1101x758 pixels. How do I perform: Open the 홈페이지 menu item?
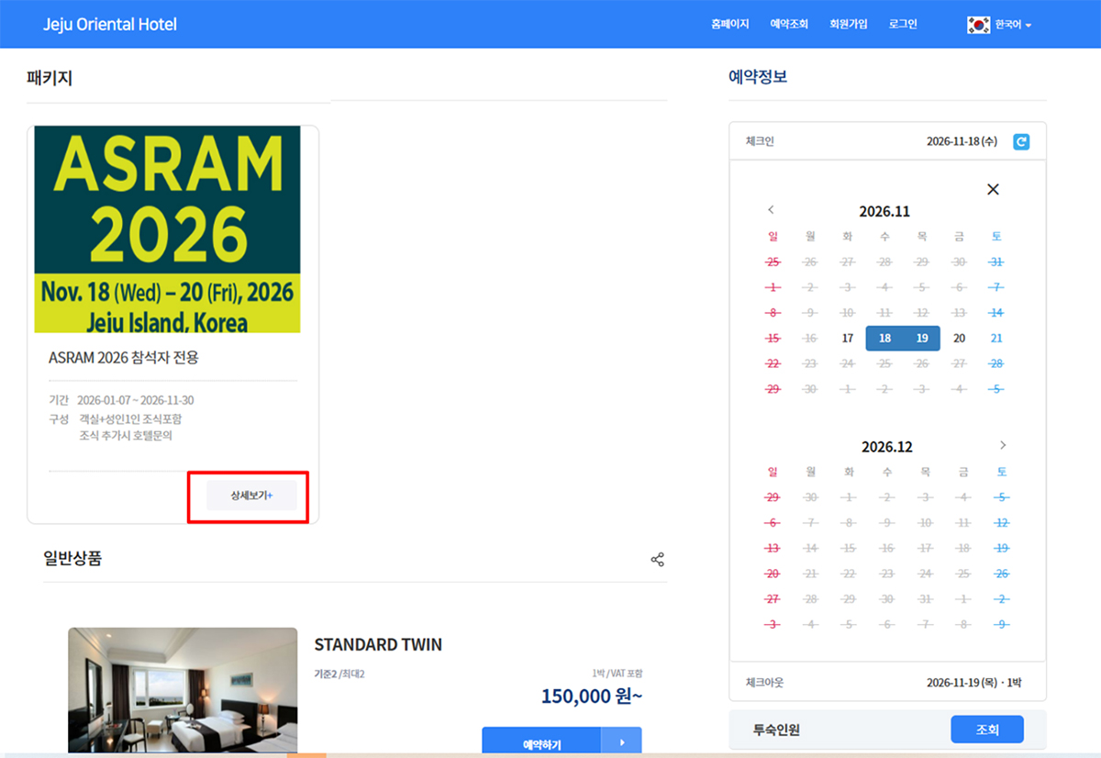pyautogui.click(x=729, y=25)
